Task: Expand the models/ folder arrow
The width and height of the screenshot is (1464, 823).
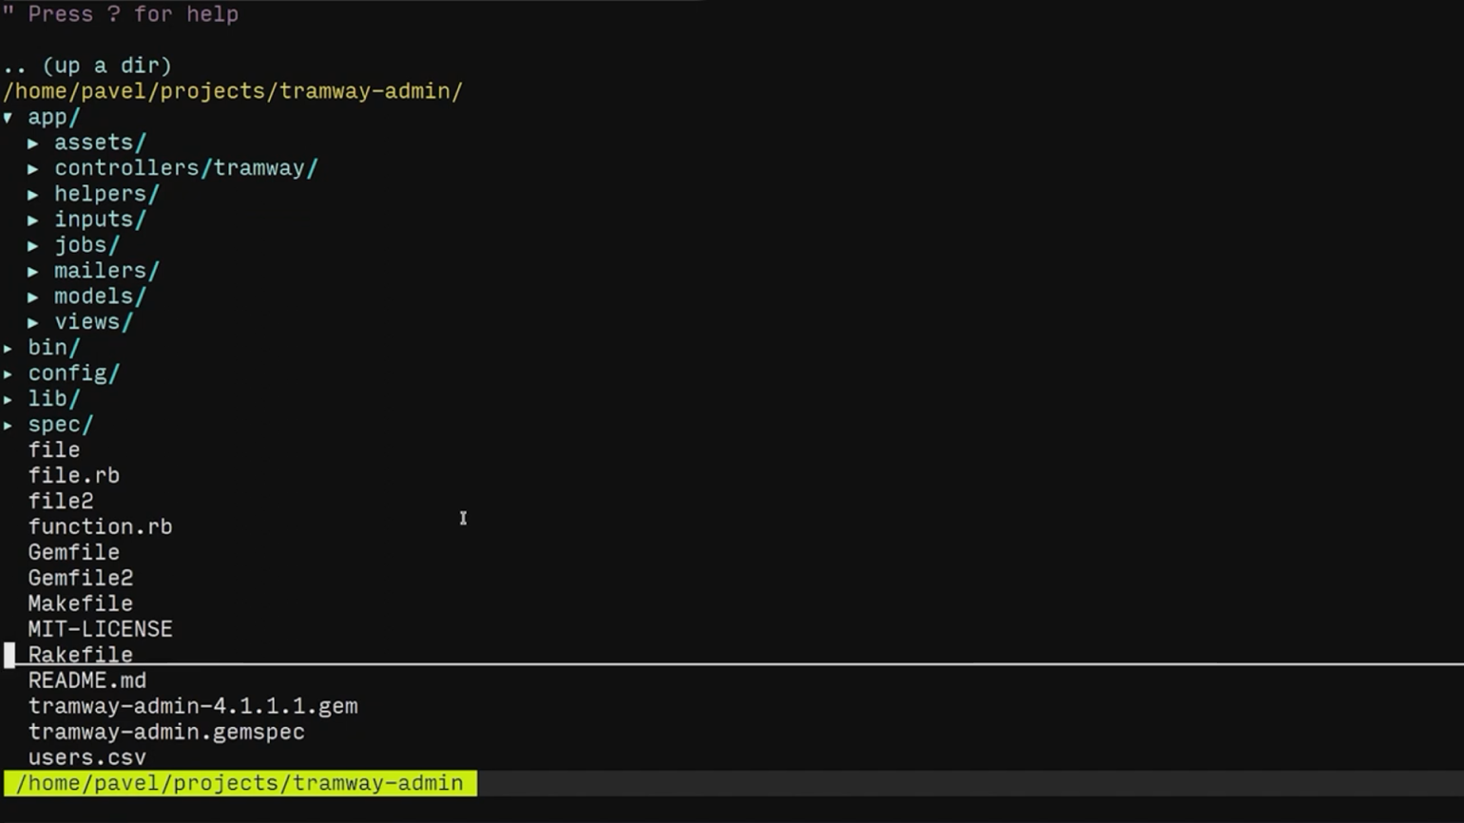Action: click(33, 297)
